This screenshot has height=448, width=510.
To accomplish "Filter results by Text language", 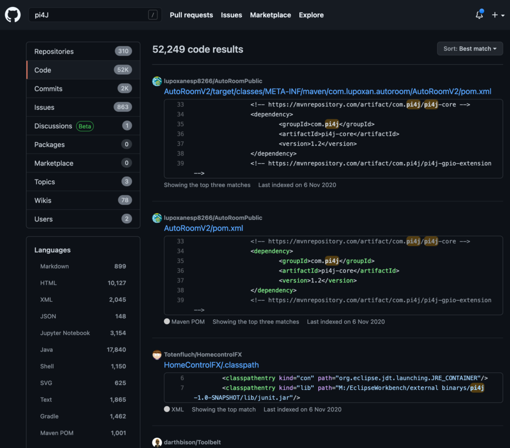I will (x=83, y=400).
